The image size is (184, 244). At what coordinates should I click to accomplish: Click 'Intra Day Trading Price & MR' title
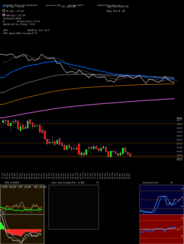pyautogui.click(x=68, y=183)
